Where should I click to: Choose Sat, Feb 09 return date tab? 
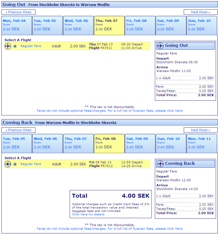coord(140,143)
